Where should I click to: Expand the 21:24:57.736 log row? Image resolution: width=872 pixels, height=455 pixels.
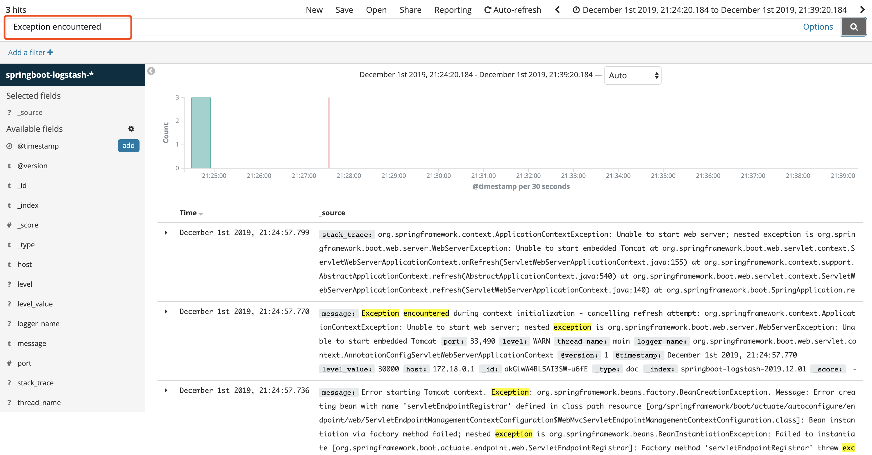pos(166,390)
